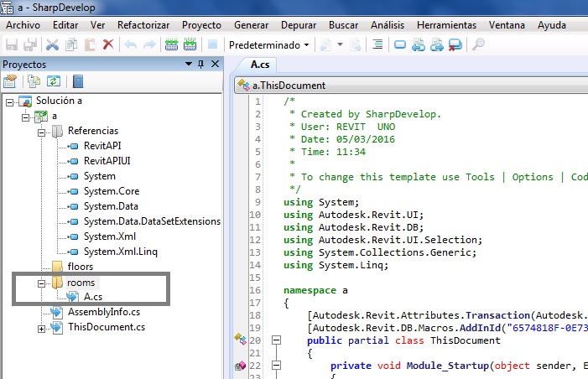This screenshot has height=379, width=588.
Task: Collapse the Referencias tree node
Action: [x=41, y=132]
